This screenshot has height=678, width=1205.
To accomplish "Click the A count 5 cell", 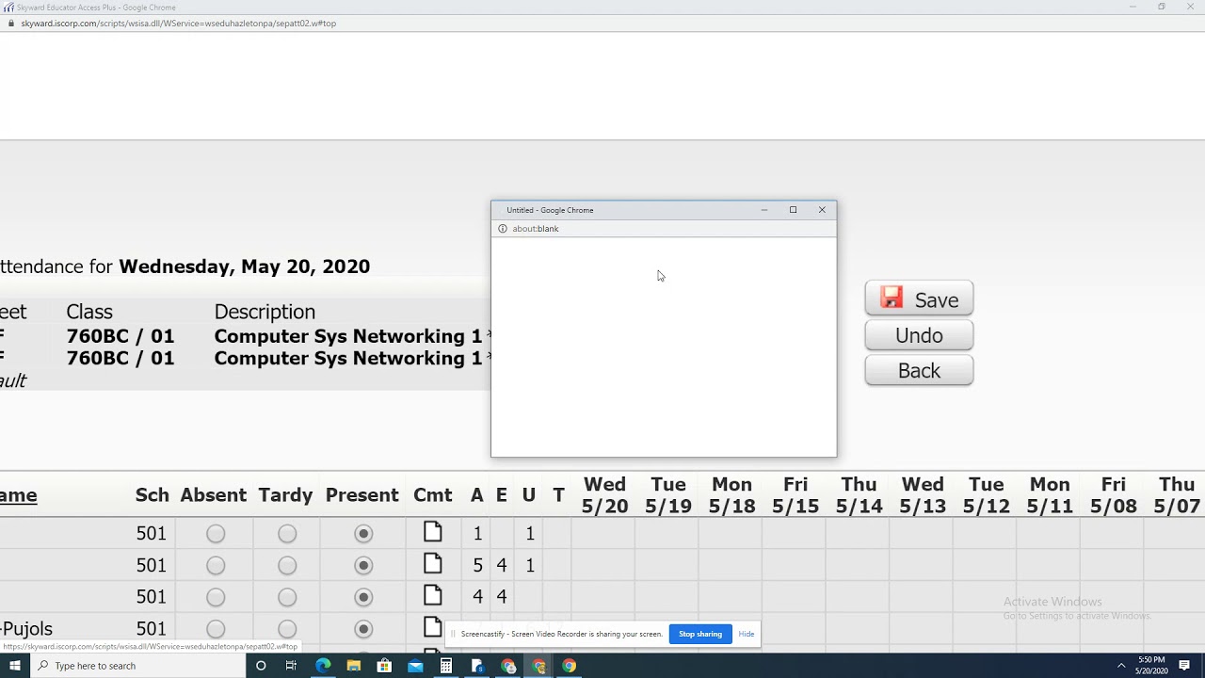I will tap(477, 566).
